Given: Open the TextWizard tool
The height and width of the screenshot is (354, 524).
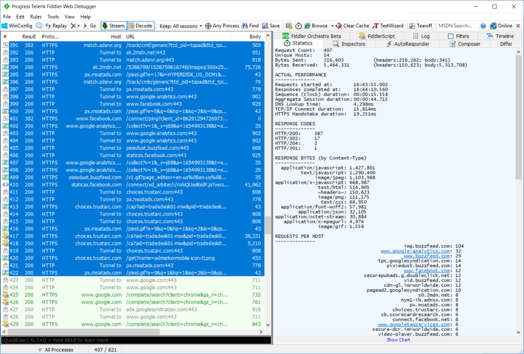Looking at the screenshot, I should click(388, 26).
